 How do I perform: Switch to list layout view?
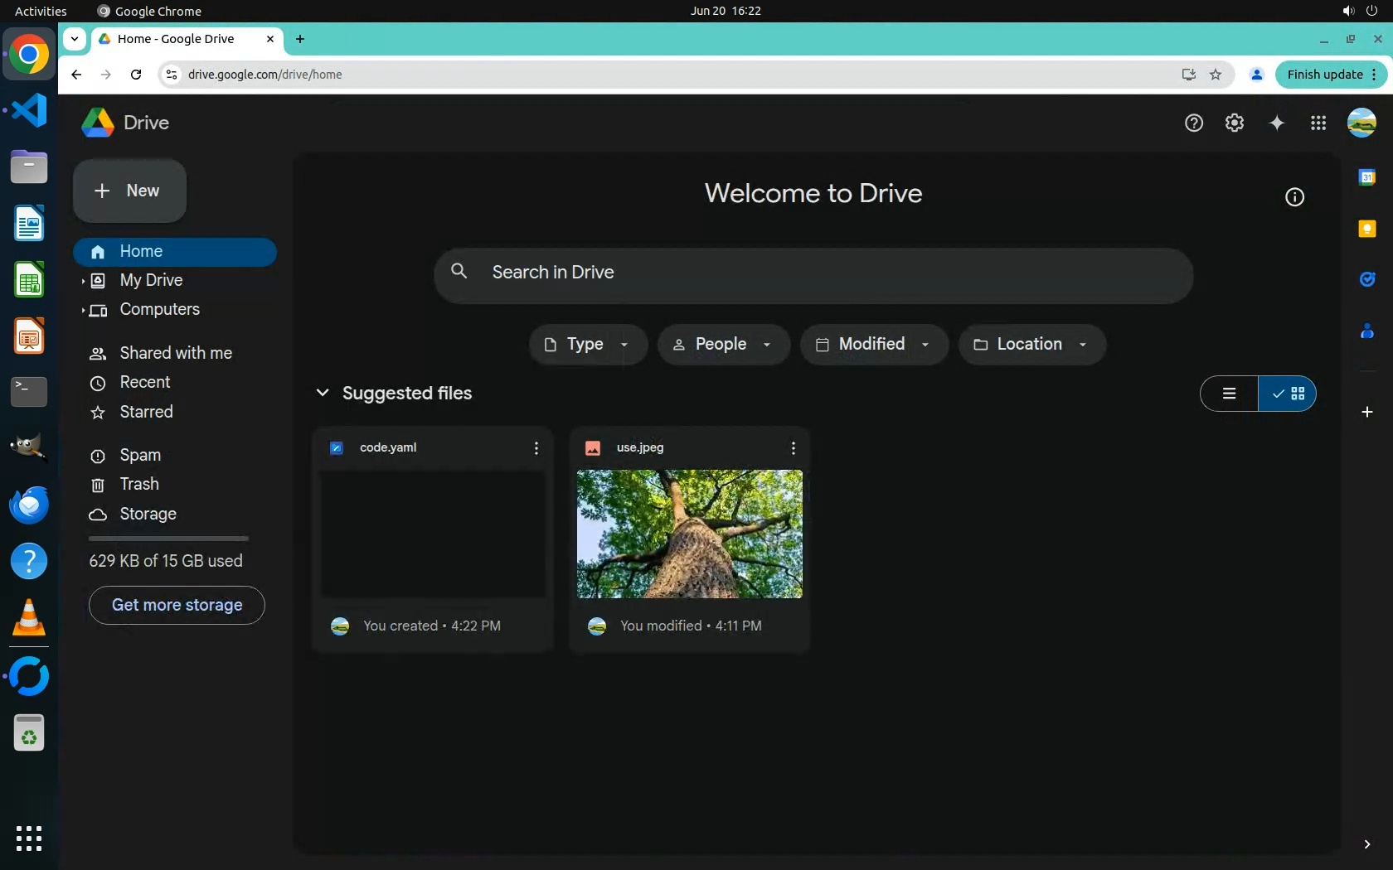pyautogui.click(x=1229, y=394)
